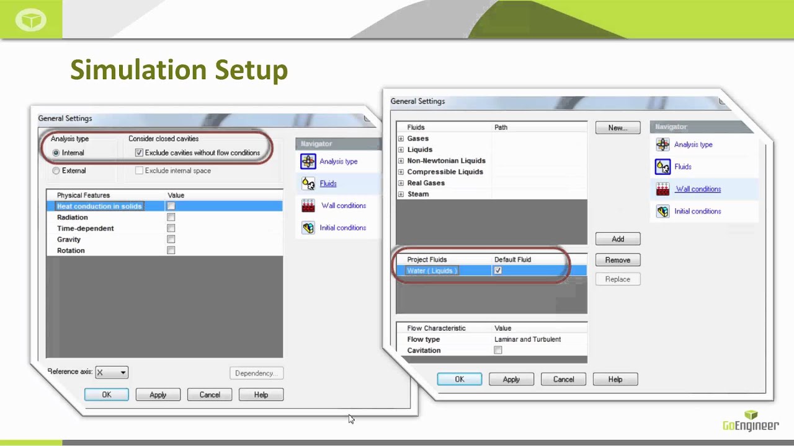
Task: Expand the Steam category
Action: point(401,195)
